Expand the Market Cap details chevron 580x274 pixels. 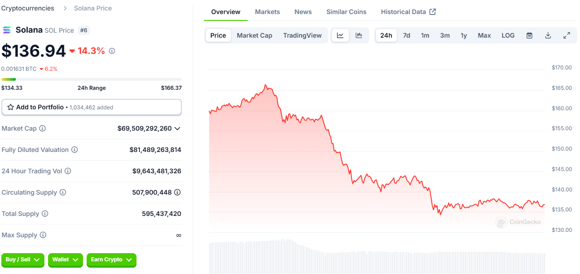(x=177, y=128)
